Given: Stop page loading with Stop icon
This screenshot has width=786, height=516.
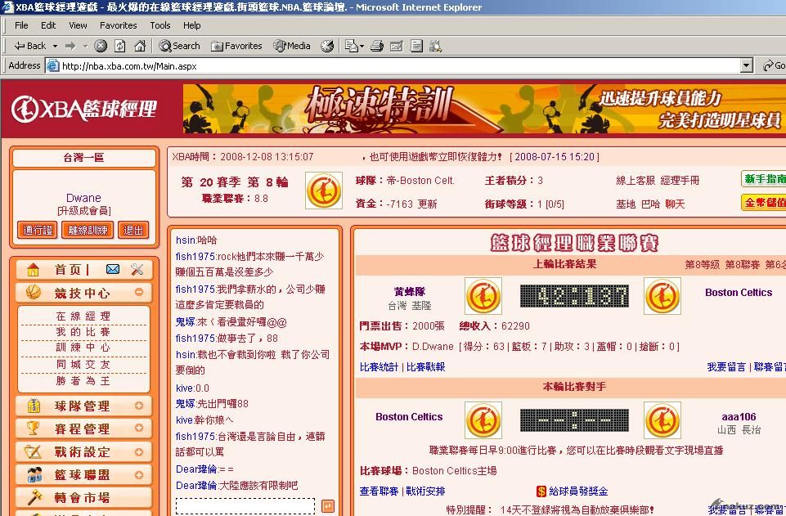Looking at the screenshot, I should [101, 46].
